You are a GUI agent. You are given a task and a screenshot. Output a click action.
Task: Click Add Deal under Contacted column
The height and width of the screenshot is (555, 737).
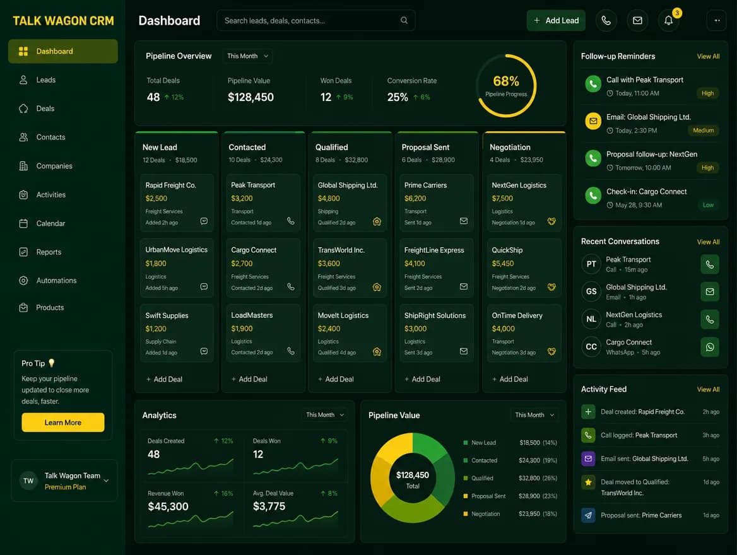click(x=249, y=379)
